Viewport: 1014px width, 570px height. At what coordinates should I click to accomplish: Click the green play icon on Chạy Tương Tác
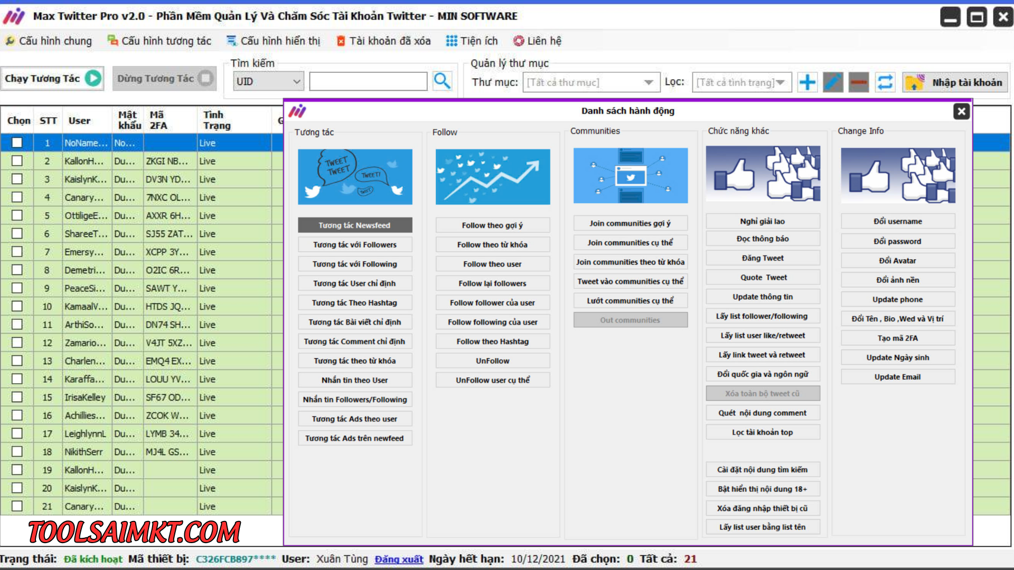(x=93, y=78)
